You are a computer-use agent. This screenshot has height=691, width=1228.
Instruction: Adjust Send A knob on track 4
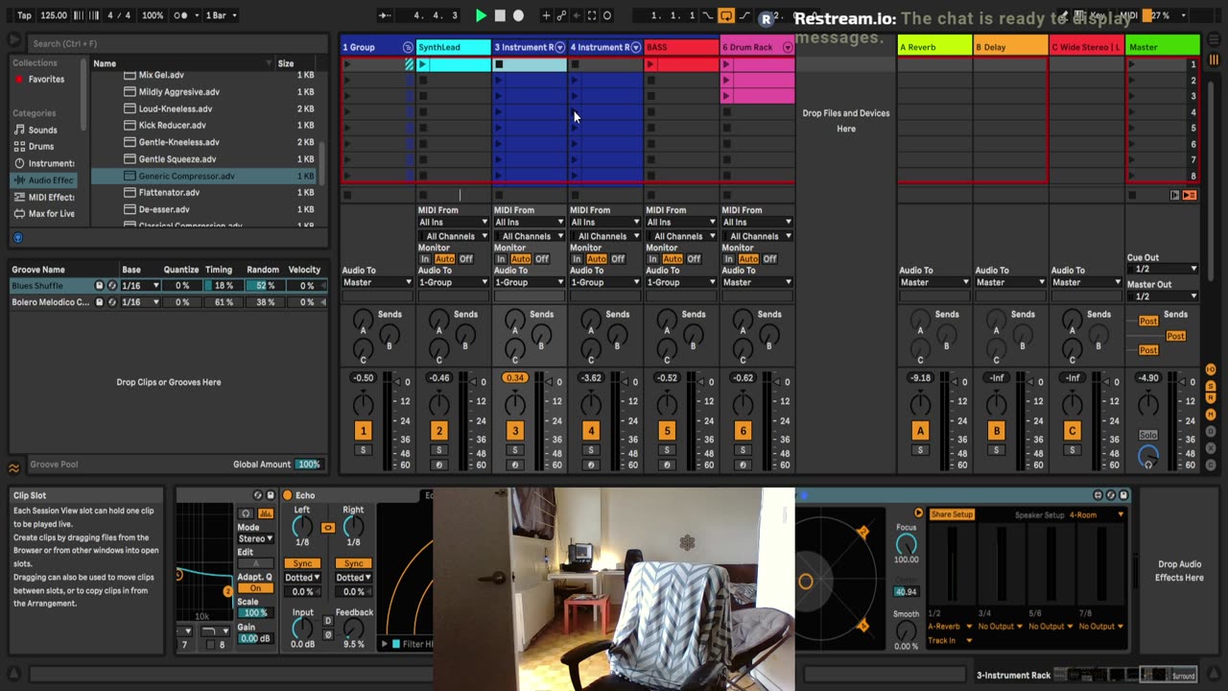591,320
